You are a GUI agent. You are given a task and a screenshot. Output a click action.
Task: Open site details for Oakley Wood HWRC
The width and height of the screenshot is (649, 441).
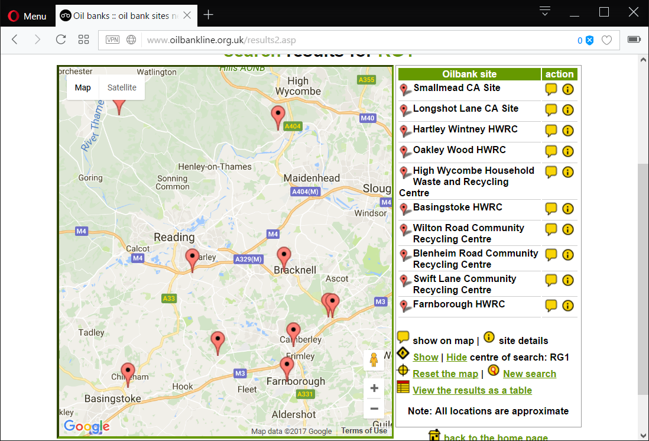coord(568,151)
